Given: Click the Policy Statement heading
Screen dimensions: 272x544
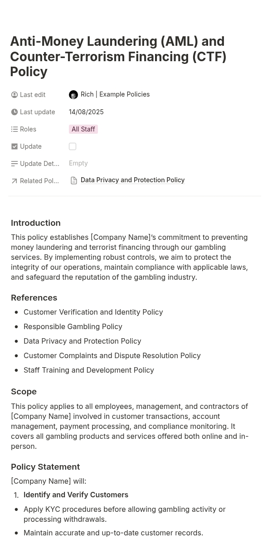Looking at the screenshot, I should (45, 467).
